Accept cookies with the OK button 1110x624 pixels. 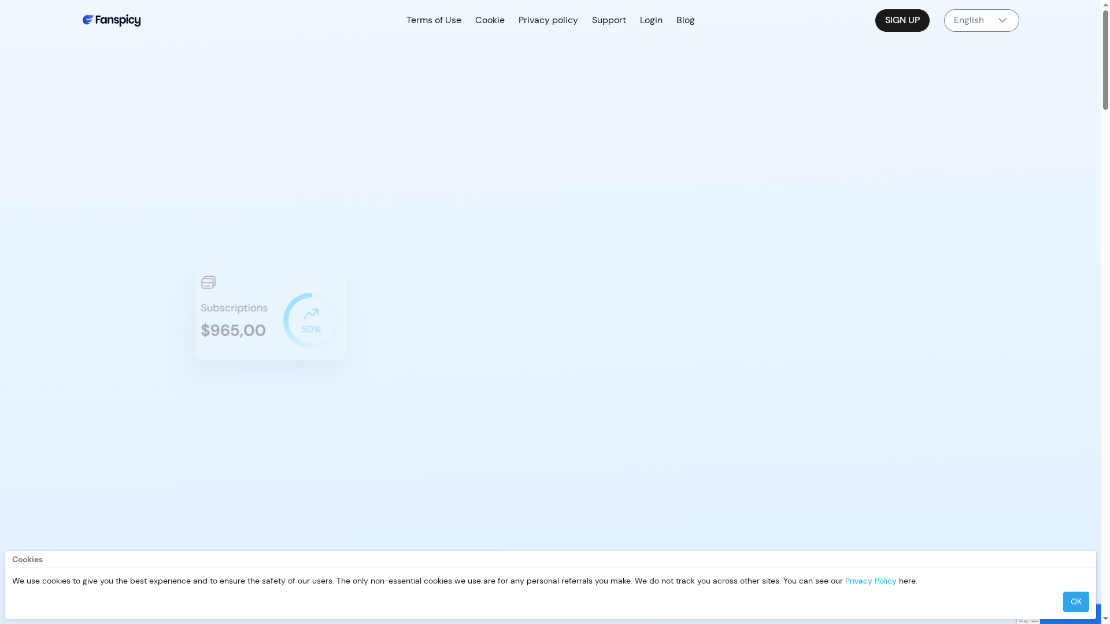[x=1075, y=601]
